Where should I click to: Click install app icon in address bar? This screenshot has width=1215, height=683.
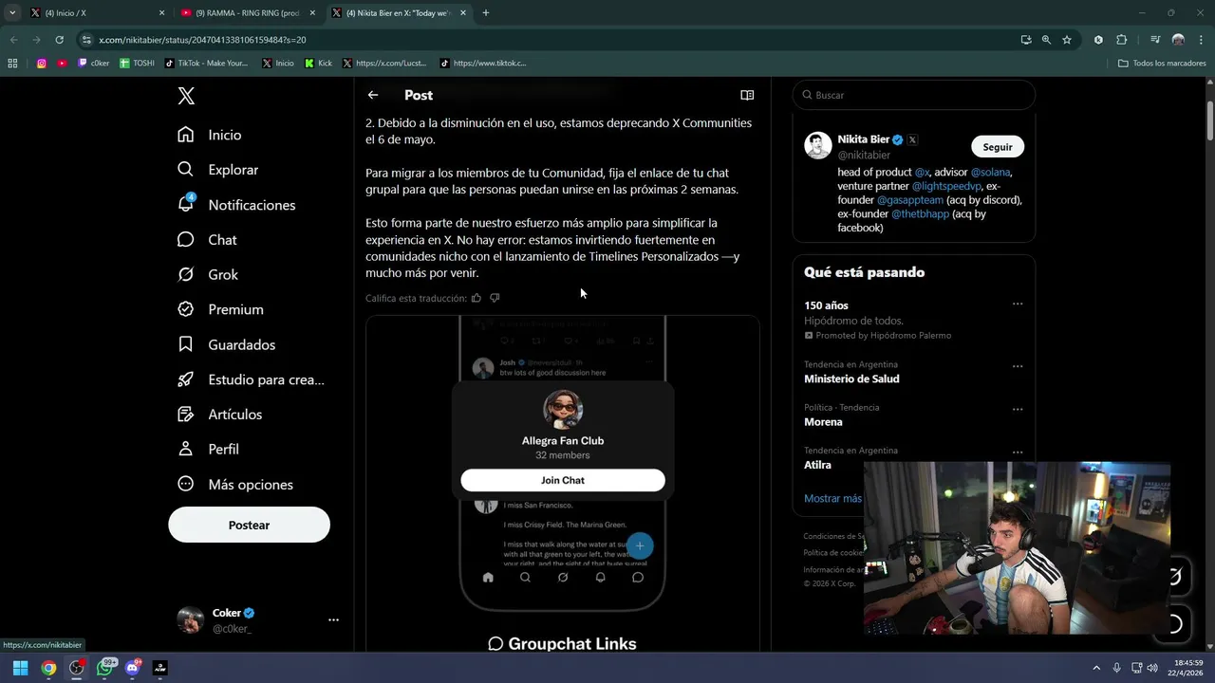(1026, 40)
